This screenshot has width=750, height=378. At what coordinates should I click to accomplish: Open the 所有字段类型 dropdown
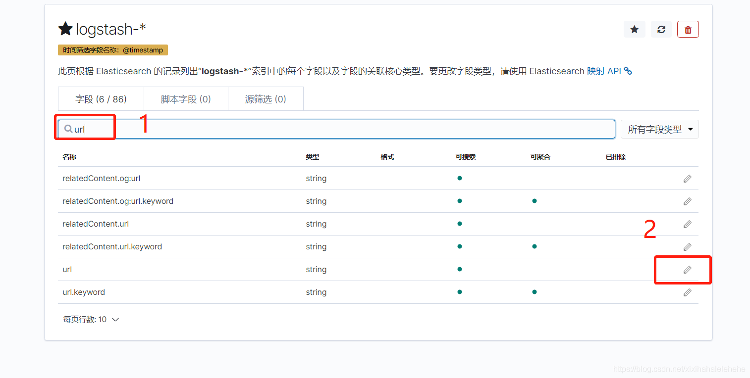[x=659, y=129]
